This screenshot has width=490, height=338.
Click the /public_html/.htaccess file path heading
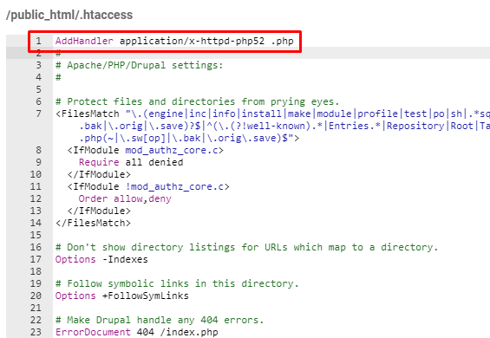click(69, 15)
